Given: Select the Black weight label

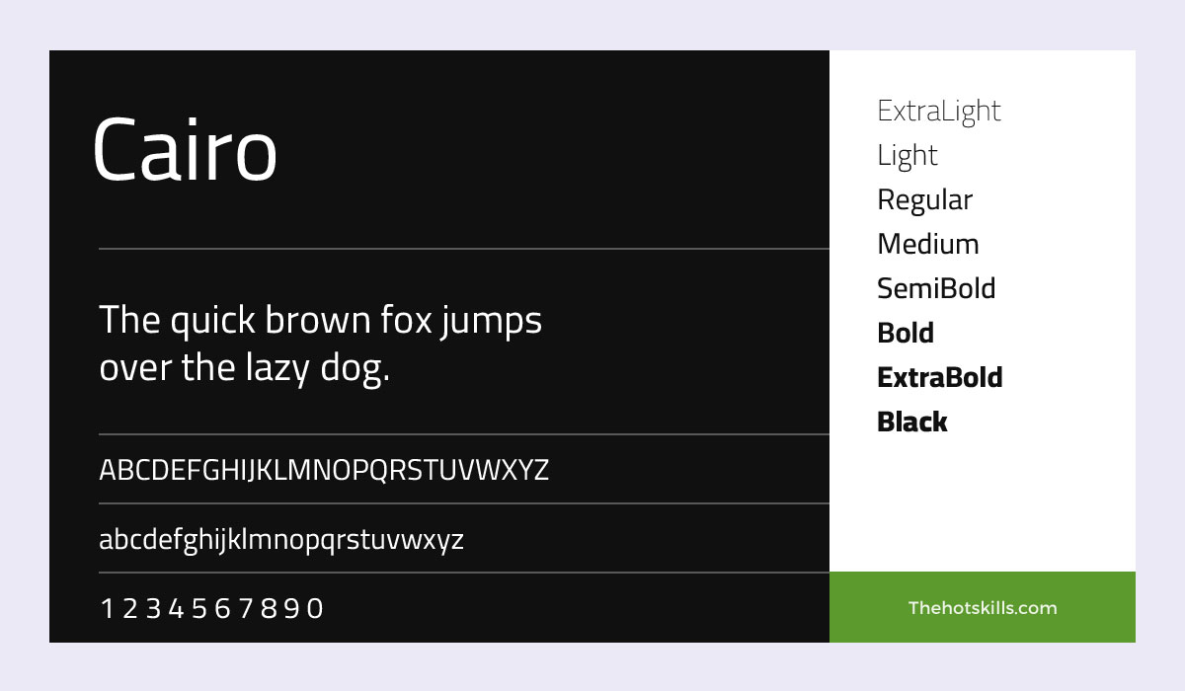Looking at the screenshot, I should click(911, 422).
